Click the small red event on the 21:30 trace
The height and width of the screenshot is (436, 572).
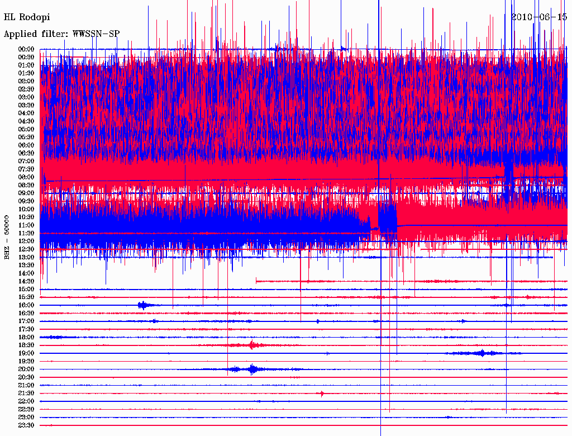pos(322,394)
